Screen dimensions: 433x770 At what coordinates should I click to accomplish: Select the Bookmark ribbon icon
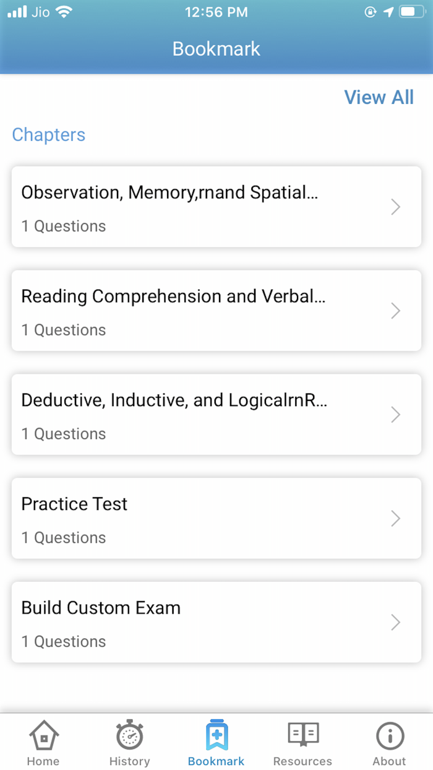point(216,735)
